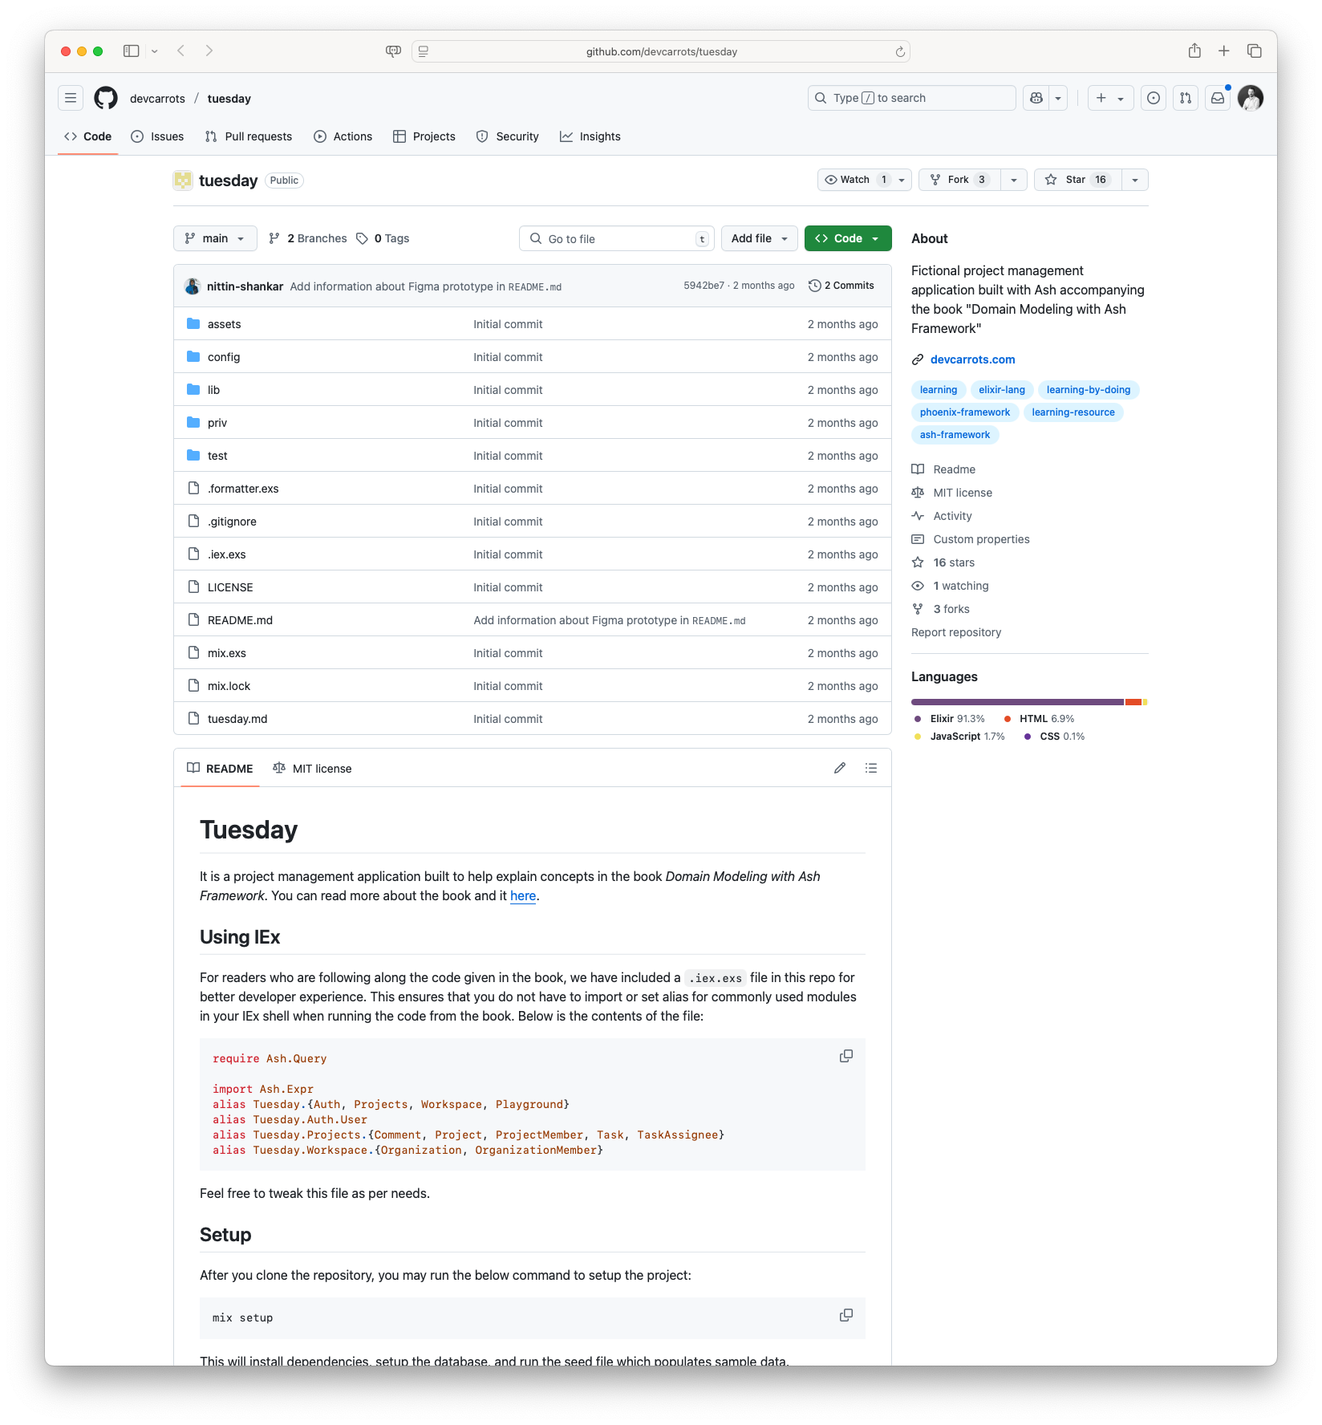Open the notifications inbox icon
Viewport: 1322px width, 1425px height.
(x=1218, y=98)
